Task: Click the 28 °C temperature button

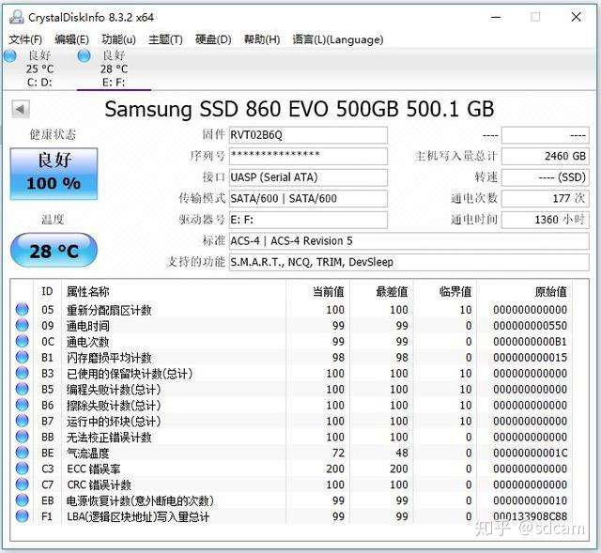Action: click(54, 251)
